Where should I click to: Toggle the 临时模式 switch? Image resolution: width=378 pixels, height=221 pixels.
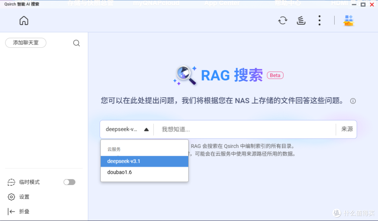(69, 182)
